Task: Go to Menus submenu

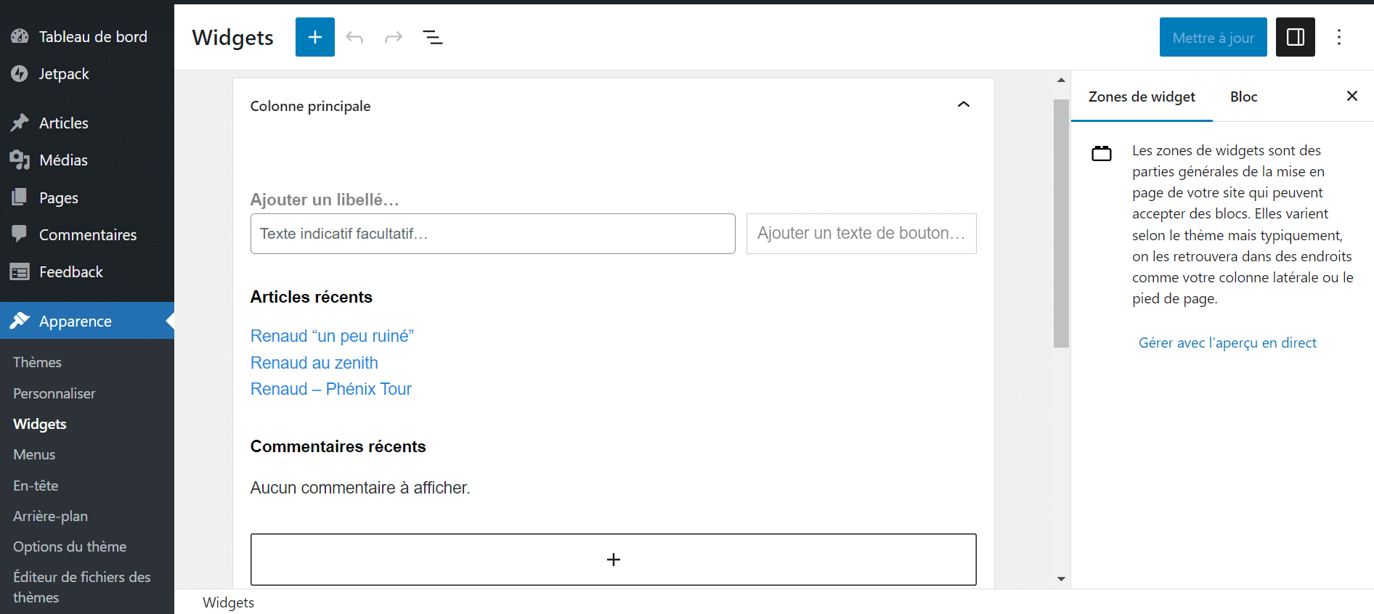Action: [34, 454]
